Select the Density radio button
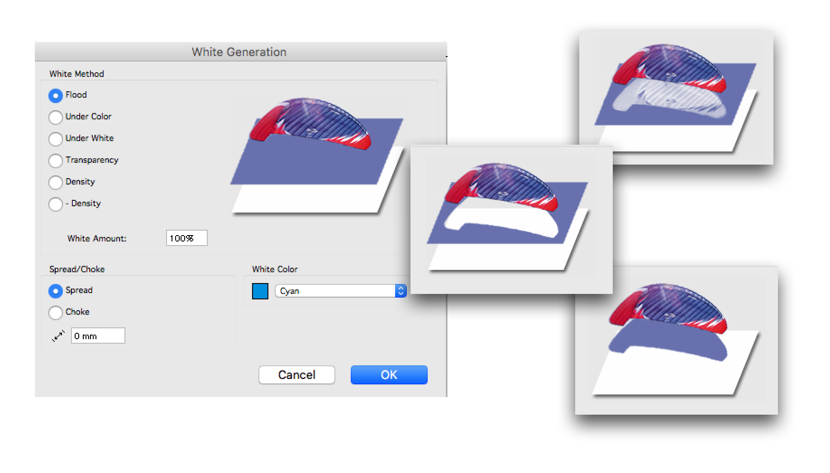Viewport: 830px width, 473px height. click(x=56, y=182)
